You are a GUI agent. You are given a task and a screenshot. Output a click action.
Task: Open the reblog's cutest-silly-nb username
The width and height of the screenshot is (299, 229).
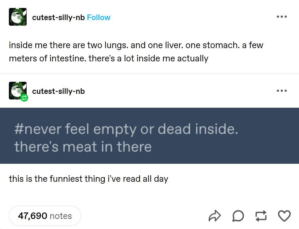click(x=58, y=91)
